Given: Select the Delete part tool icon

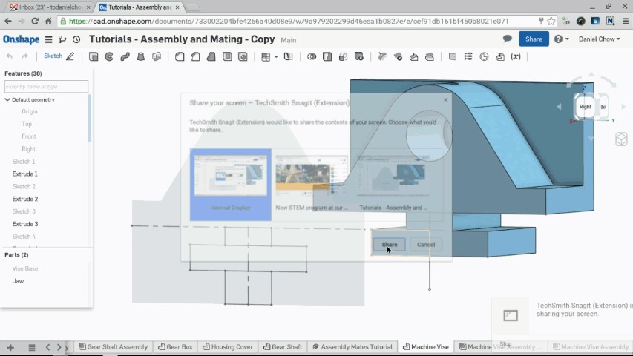Looking at the screenshot, I should coord(359,56).
